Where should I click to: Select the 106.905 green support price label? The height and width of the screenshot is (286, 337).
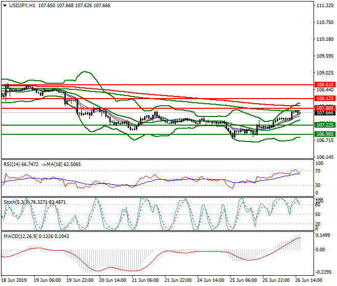coord(325,134)
